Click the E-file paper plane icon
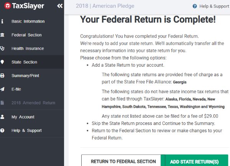The image size is (230, 166). point(3,89)
